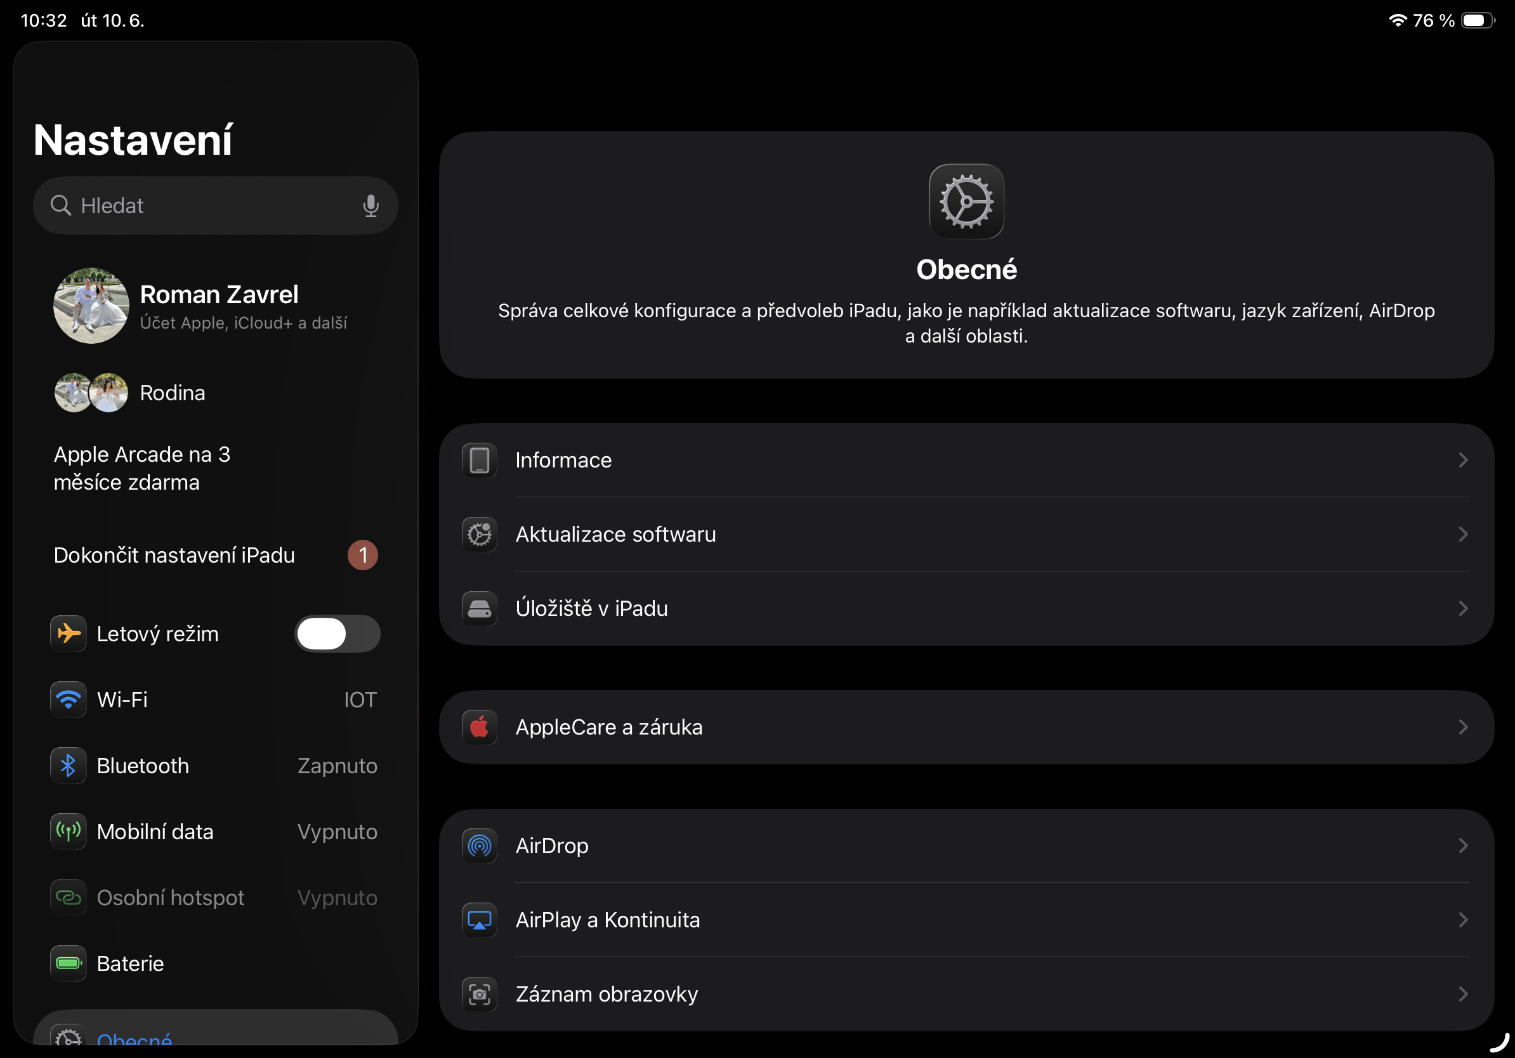Expand AirPlay a Kontinuita chevron
1515x1058 pixels.
pos(1463,920)
